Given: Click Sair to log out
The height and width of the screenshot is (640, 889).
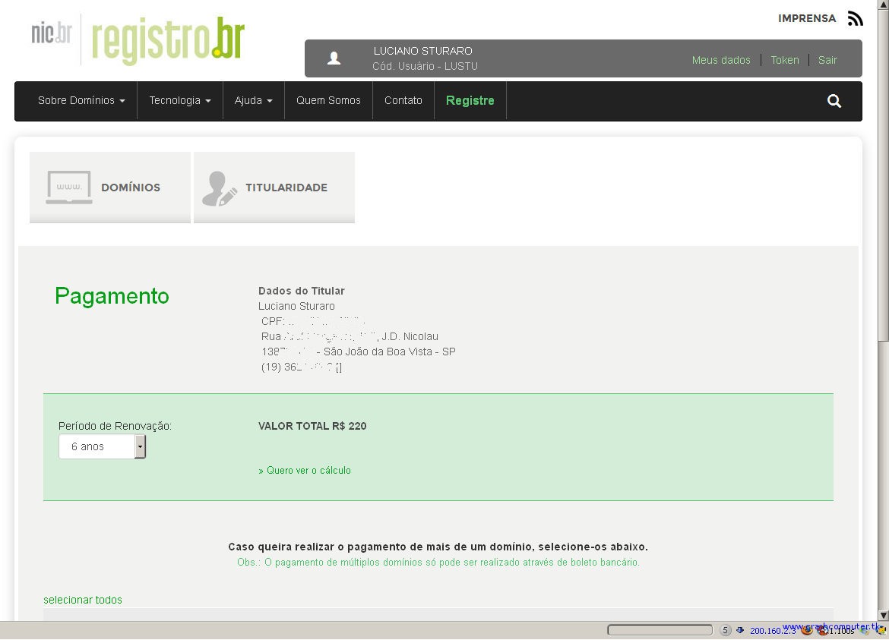Looking at the screenshot, I should (827, 60).
